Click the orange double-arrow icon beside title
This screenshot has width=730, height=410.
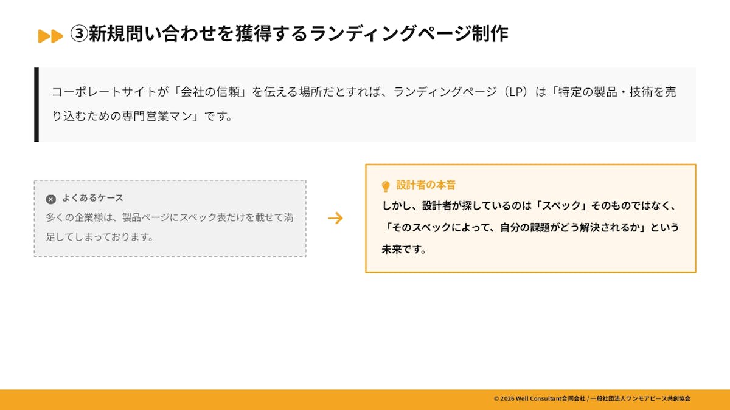point(50,36)
